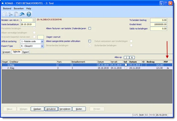Click the Te betalen bedrag field

point(159,20)
